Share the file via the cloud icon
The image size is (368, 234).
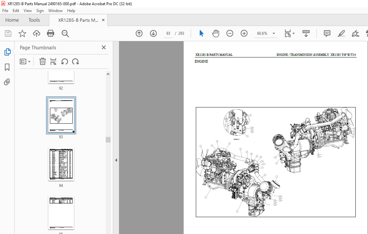pos(36,33)
